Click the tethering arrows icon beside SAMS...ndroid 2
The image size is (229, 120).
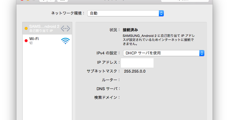pyautogui.click(x=65, y=28)
